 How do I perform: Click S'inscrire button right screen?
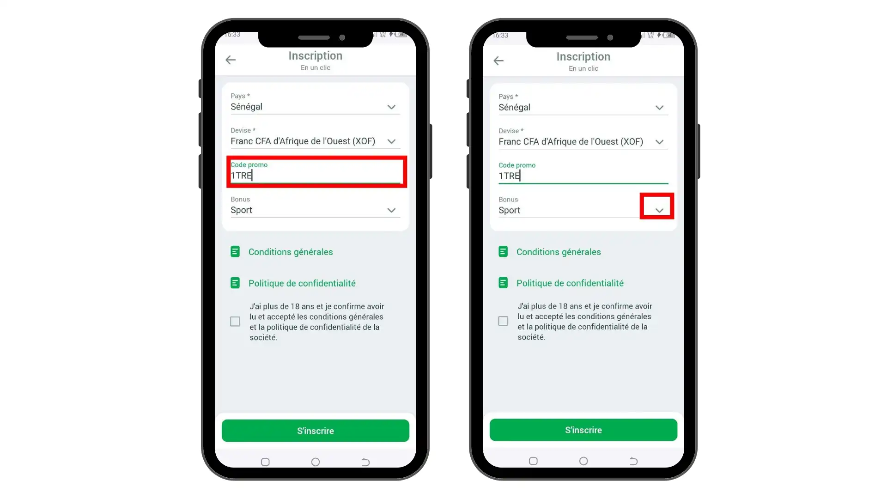click(x=583, y=430)
